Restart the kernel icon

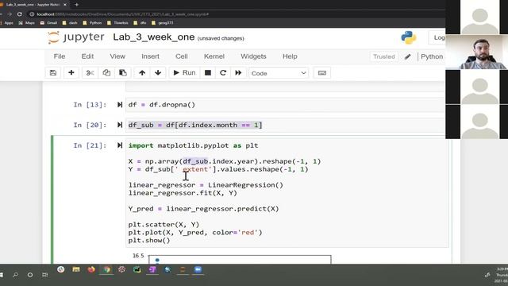pyautogui.click(x=223, y=73)
